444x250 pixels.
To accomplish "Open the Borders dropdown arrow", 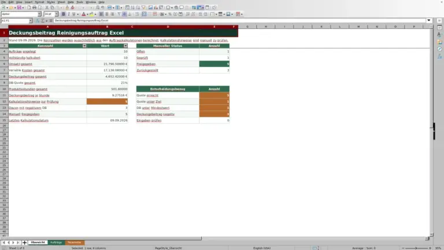I will click(x=216, y=14).
